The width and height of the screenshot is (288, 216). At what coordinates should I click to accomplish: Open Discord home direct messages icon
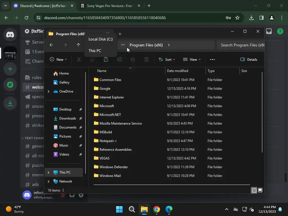10,35
